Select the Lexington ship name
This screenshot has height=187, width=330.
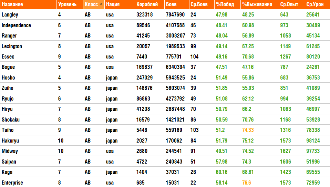click(12, 46)
